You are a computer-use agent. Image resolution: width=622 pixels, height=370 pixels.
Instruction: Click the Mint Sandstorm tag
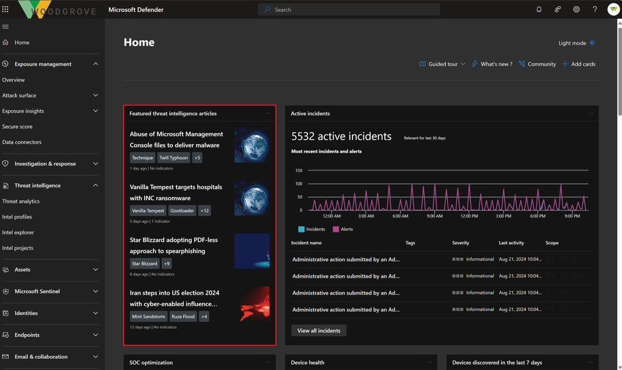(x=148, y=316)
